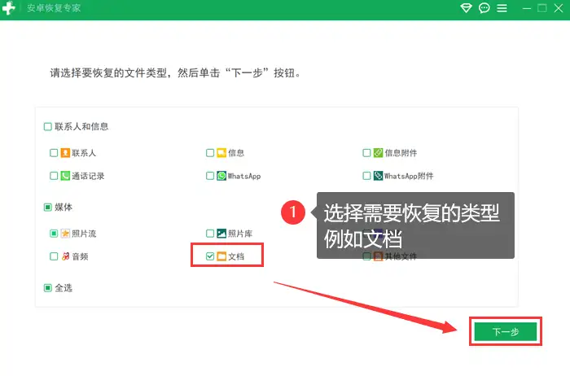Click the yellow 信息 messages icon

221,153
